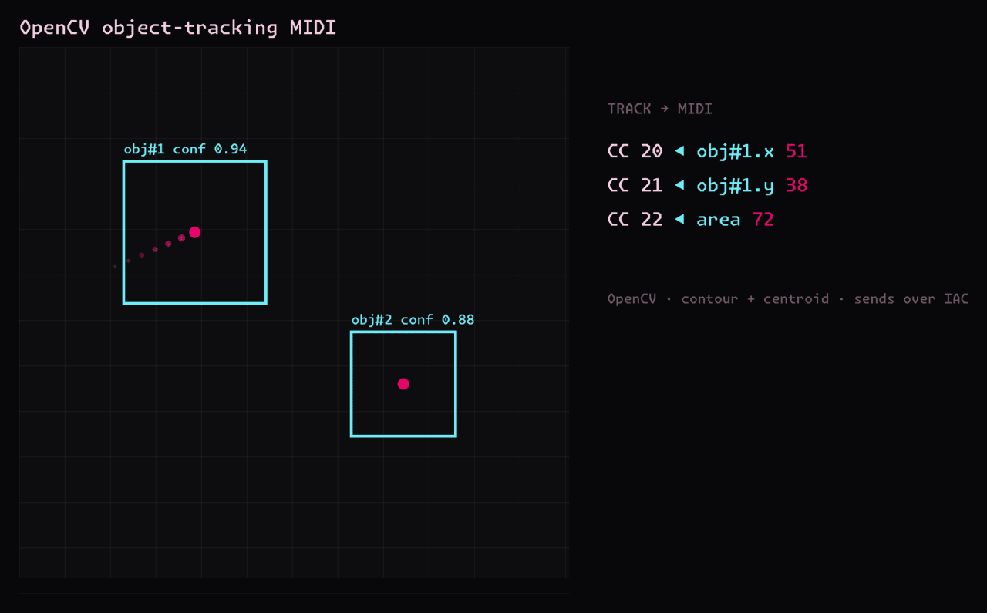Click the area value 72
This screenshot has height=613, width=987.
click(x=763, y=219)
